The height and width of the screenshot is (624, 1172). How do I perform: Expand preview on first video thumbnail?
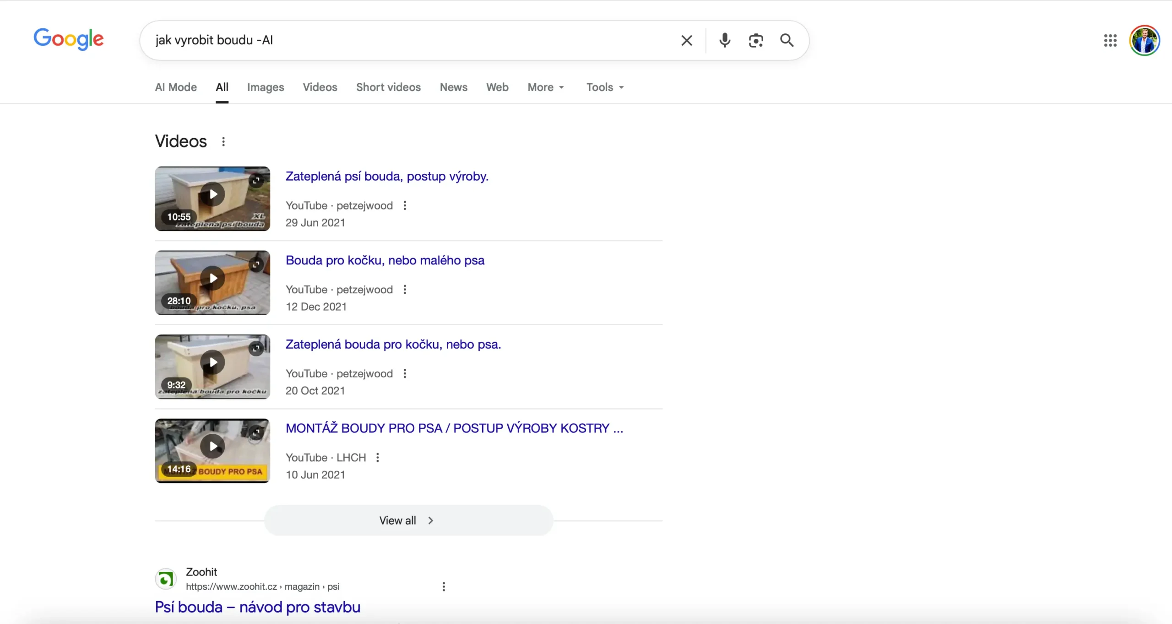(x=256, y=180)
